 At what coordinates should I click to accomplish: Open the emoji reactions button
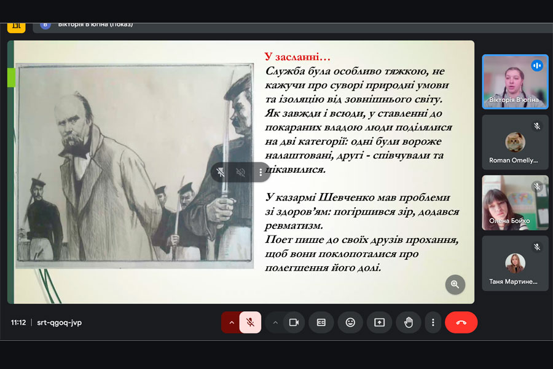(350, 322)
